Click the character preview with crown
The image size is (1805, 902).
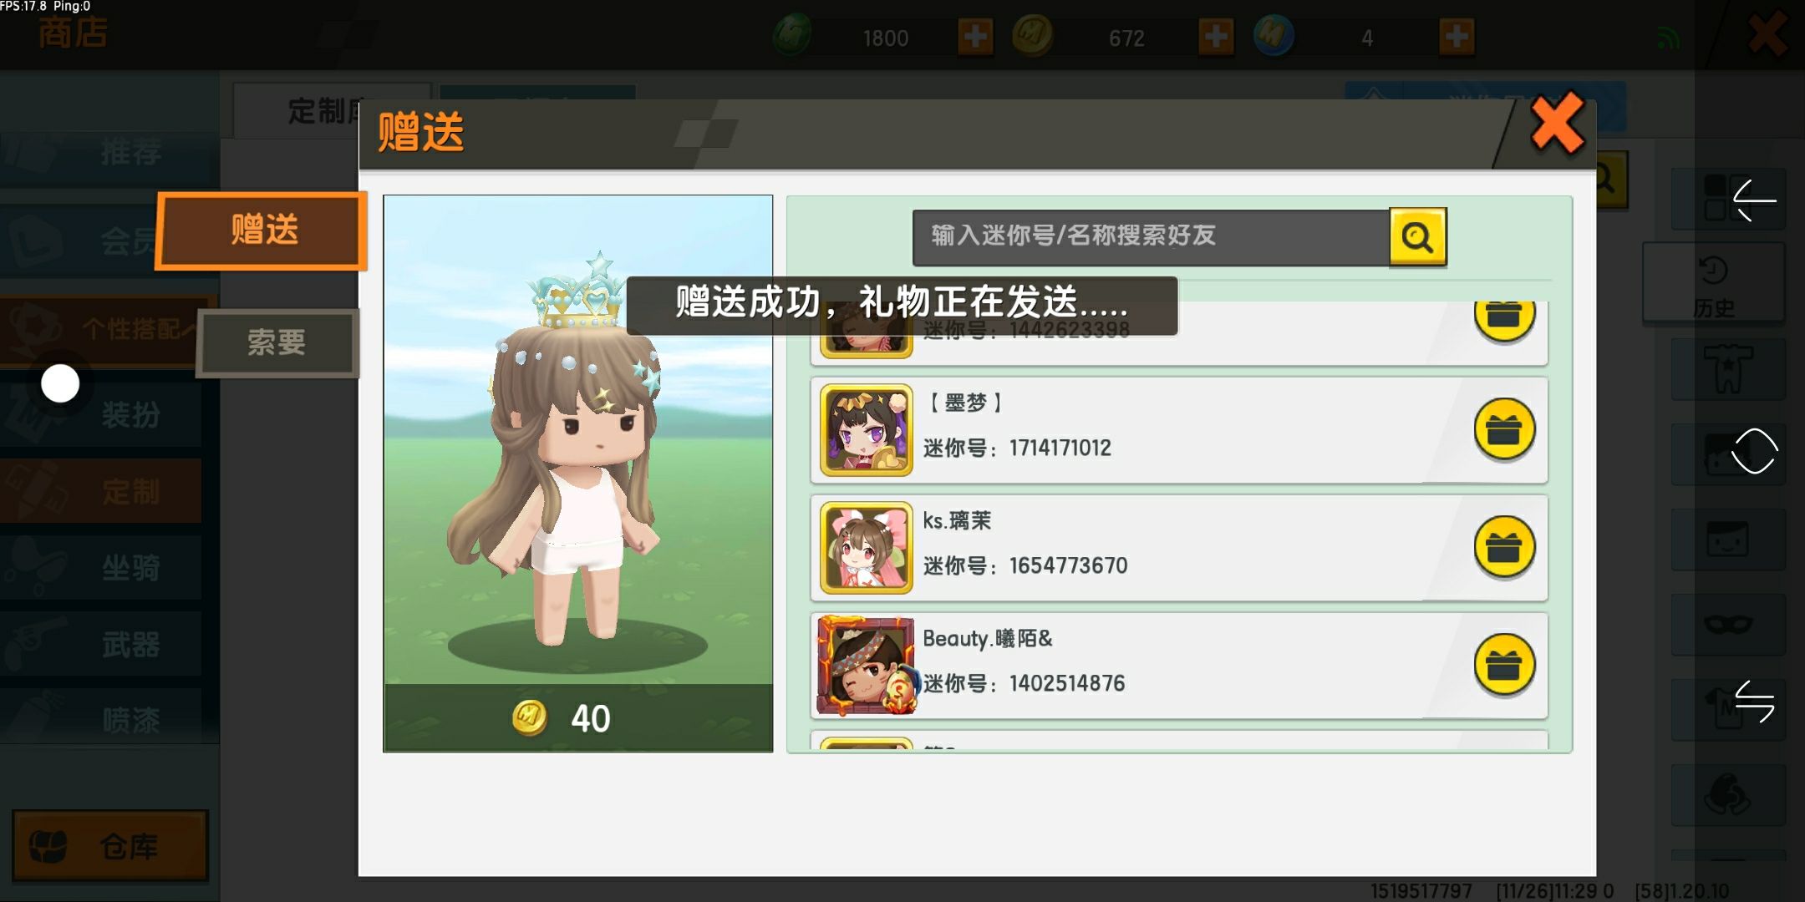click(578, 451)
